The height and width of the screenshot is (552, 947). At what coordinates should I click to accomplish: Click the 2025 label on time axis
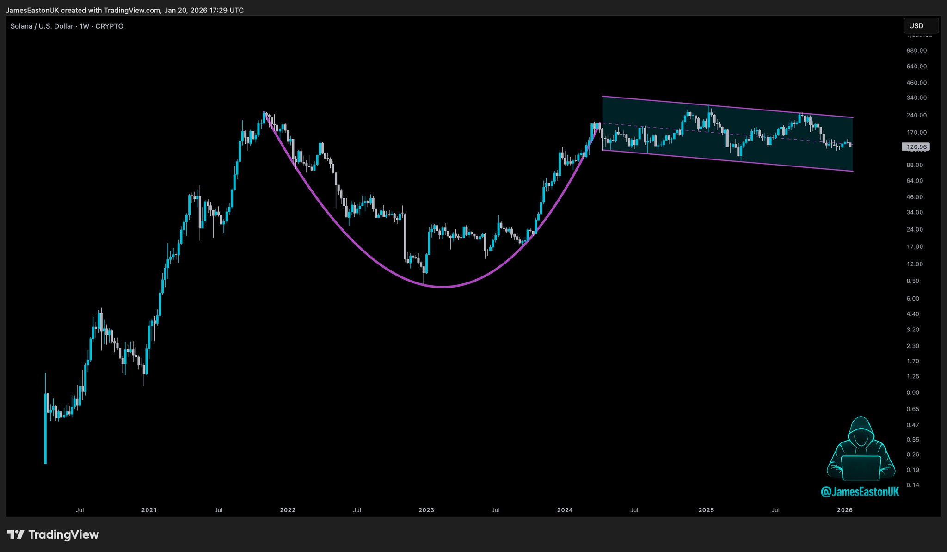(706, 510)
